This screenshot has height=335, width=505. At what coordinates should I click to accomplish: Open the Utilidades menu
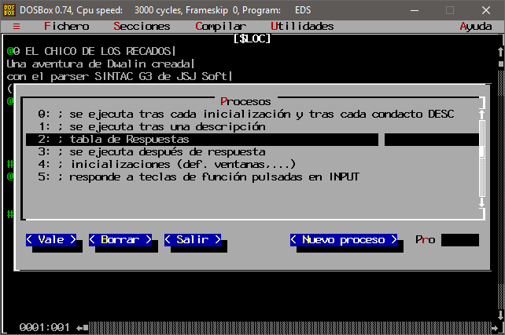[x=302, y=27]
